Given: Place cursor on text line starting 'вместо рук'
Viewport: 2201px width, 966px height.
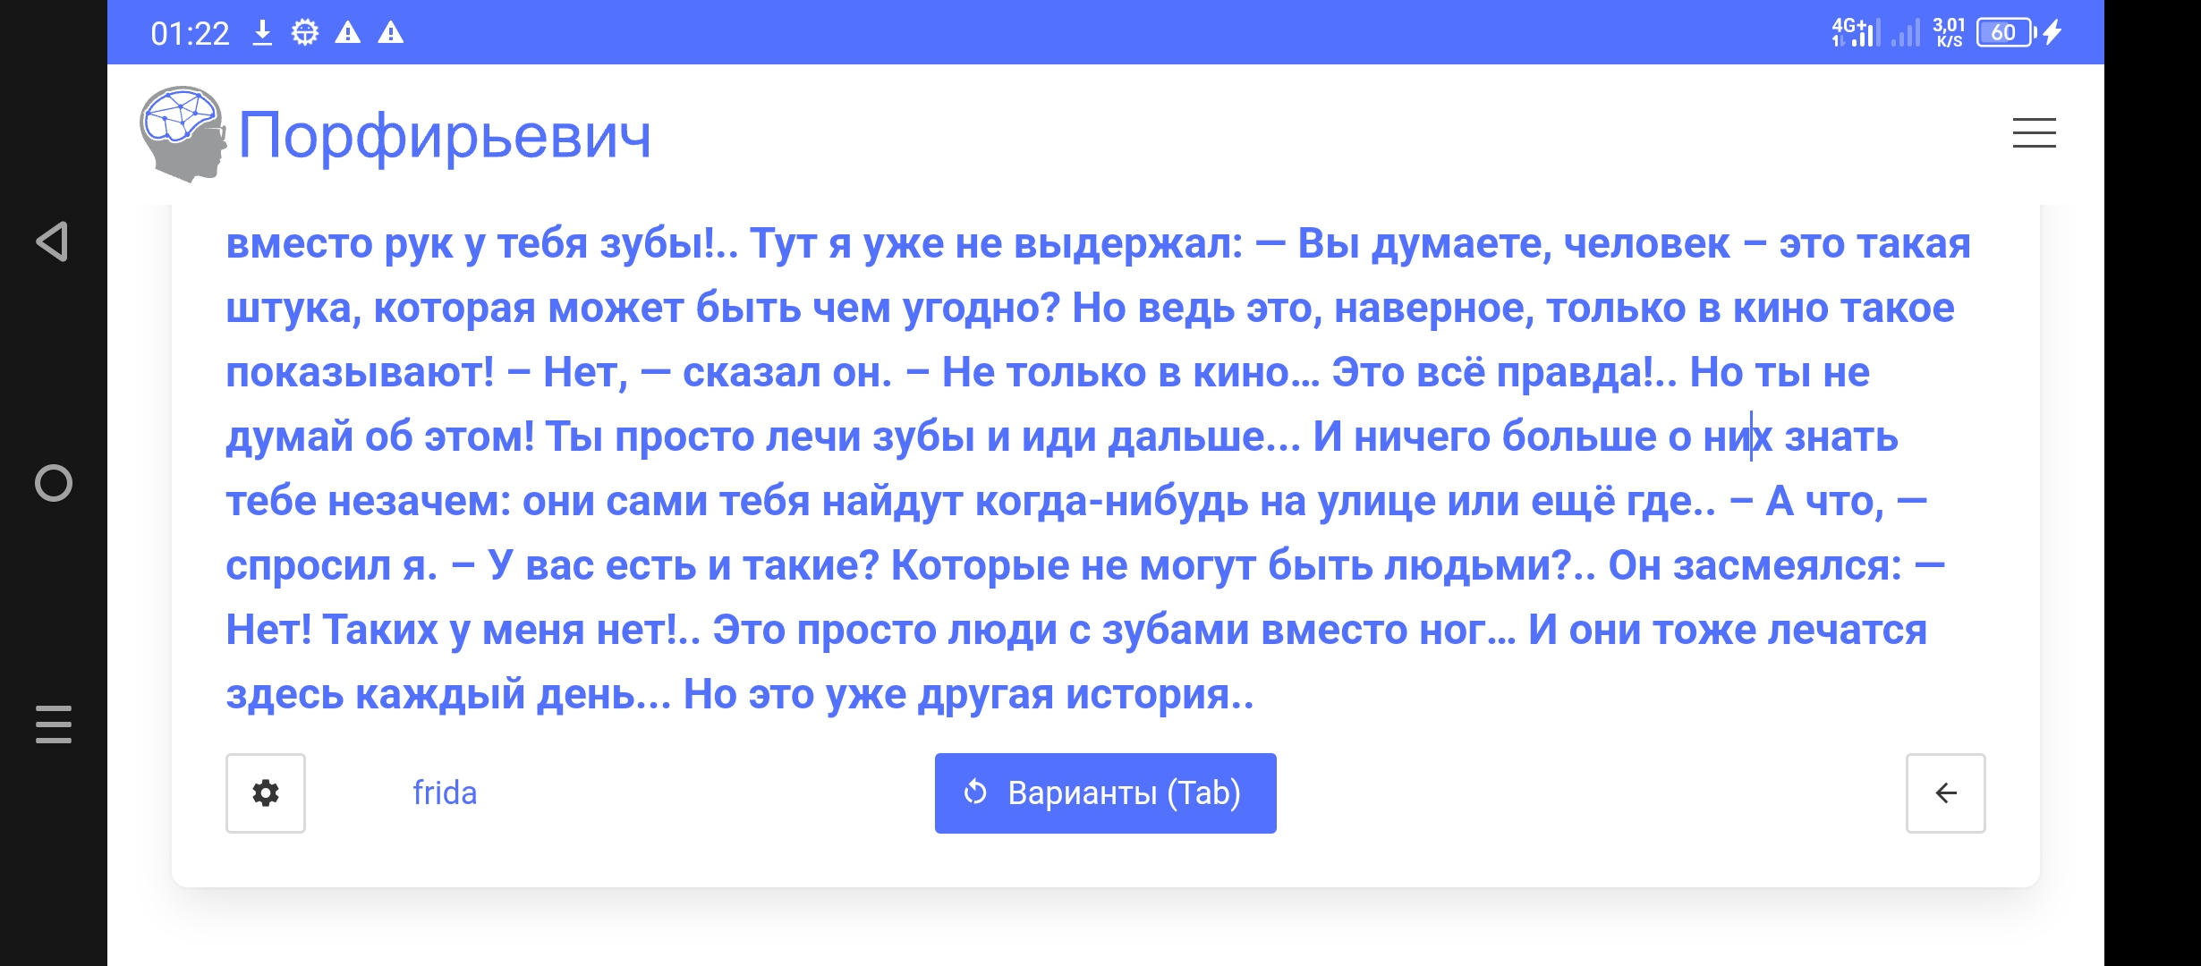Looking at the screenshot, I should (1098, 243).
